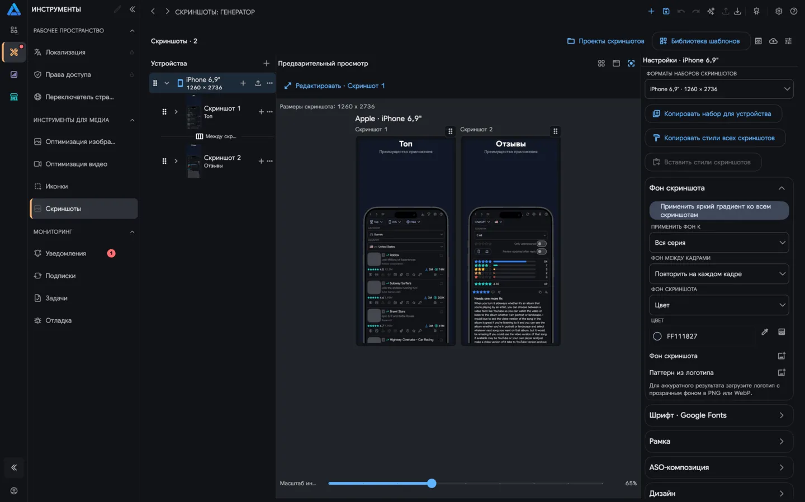The width and height of the screenshot is (805, 502).
Task: Collapse the sidebar with the double-chevron icon at bottom
Action: 14,468
